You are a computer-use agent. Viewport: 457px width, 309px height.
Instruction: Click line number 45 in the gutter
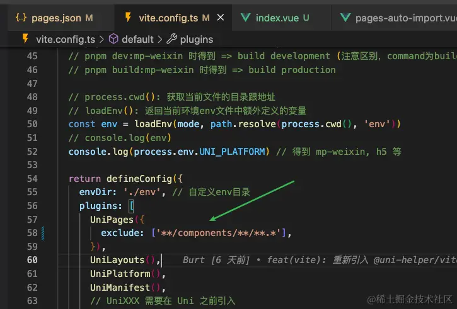click(32, 56)
